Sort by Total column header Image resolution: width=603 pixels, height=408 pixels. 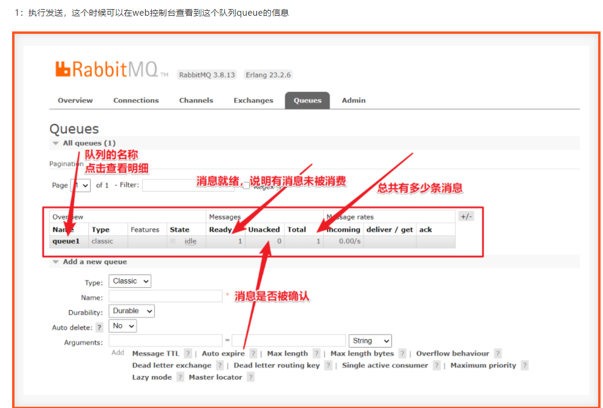296,229
